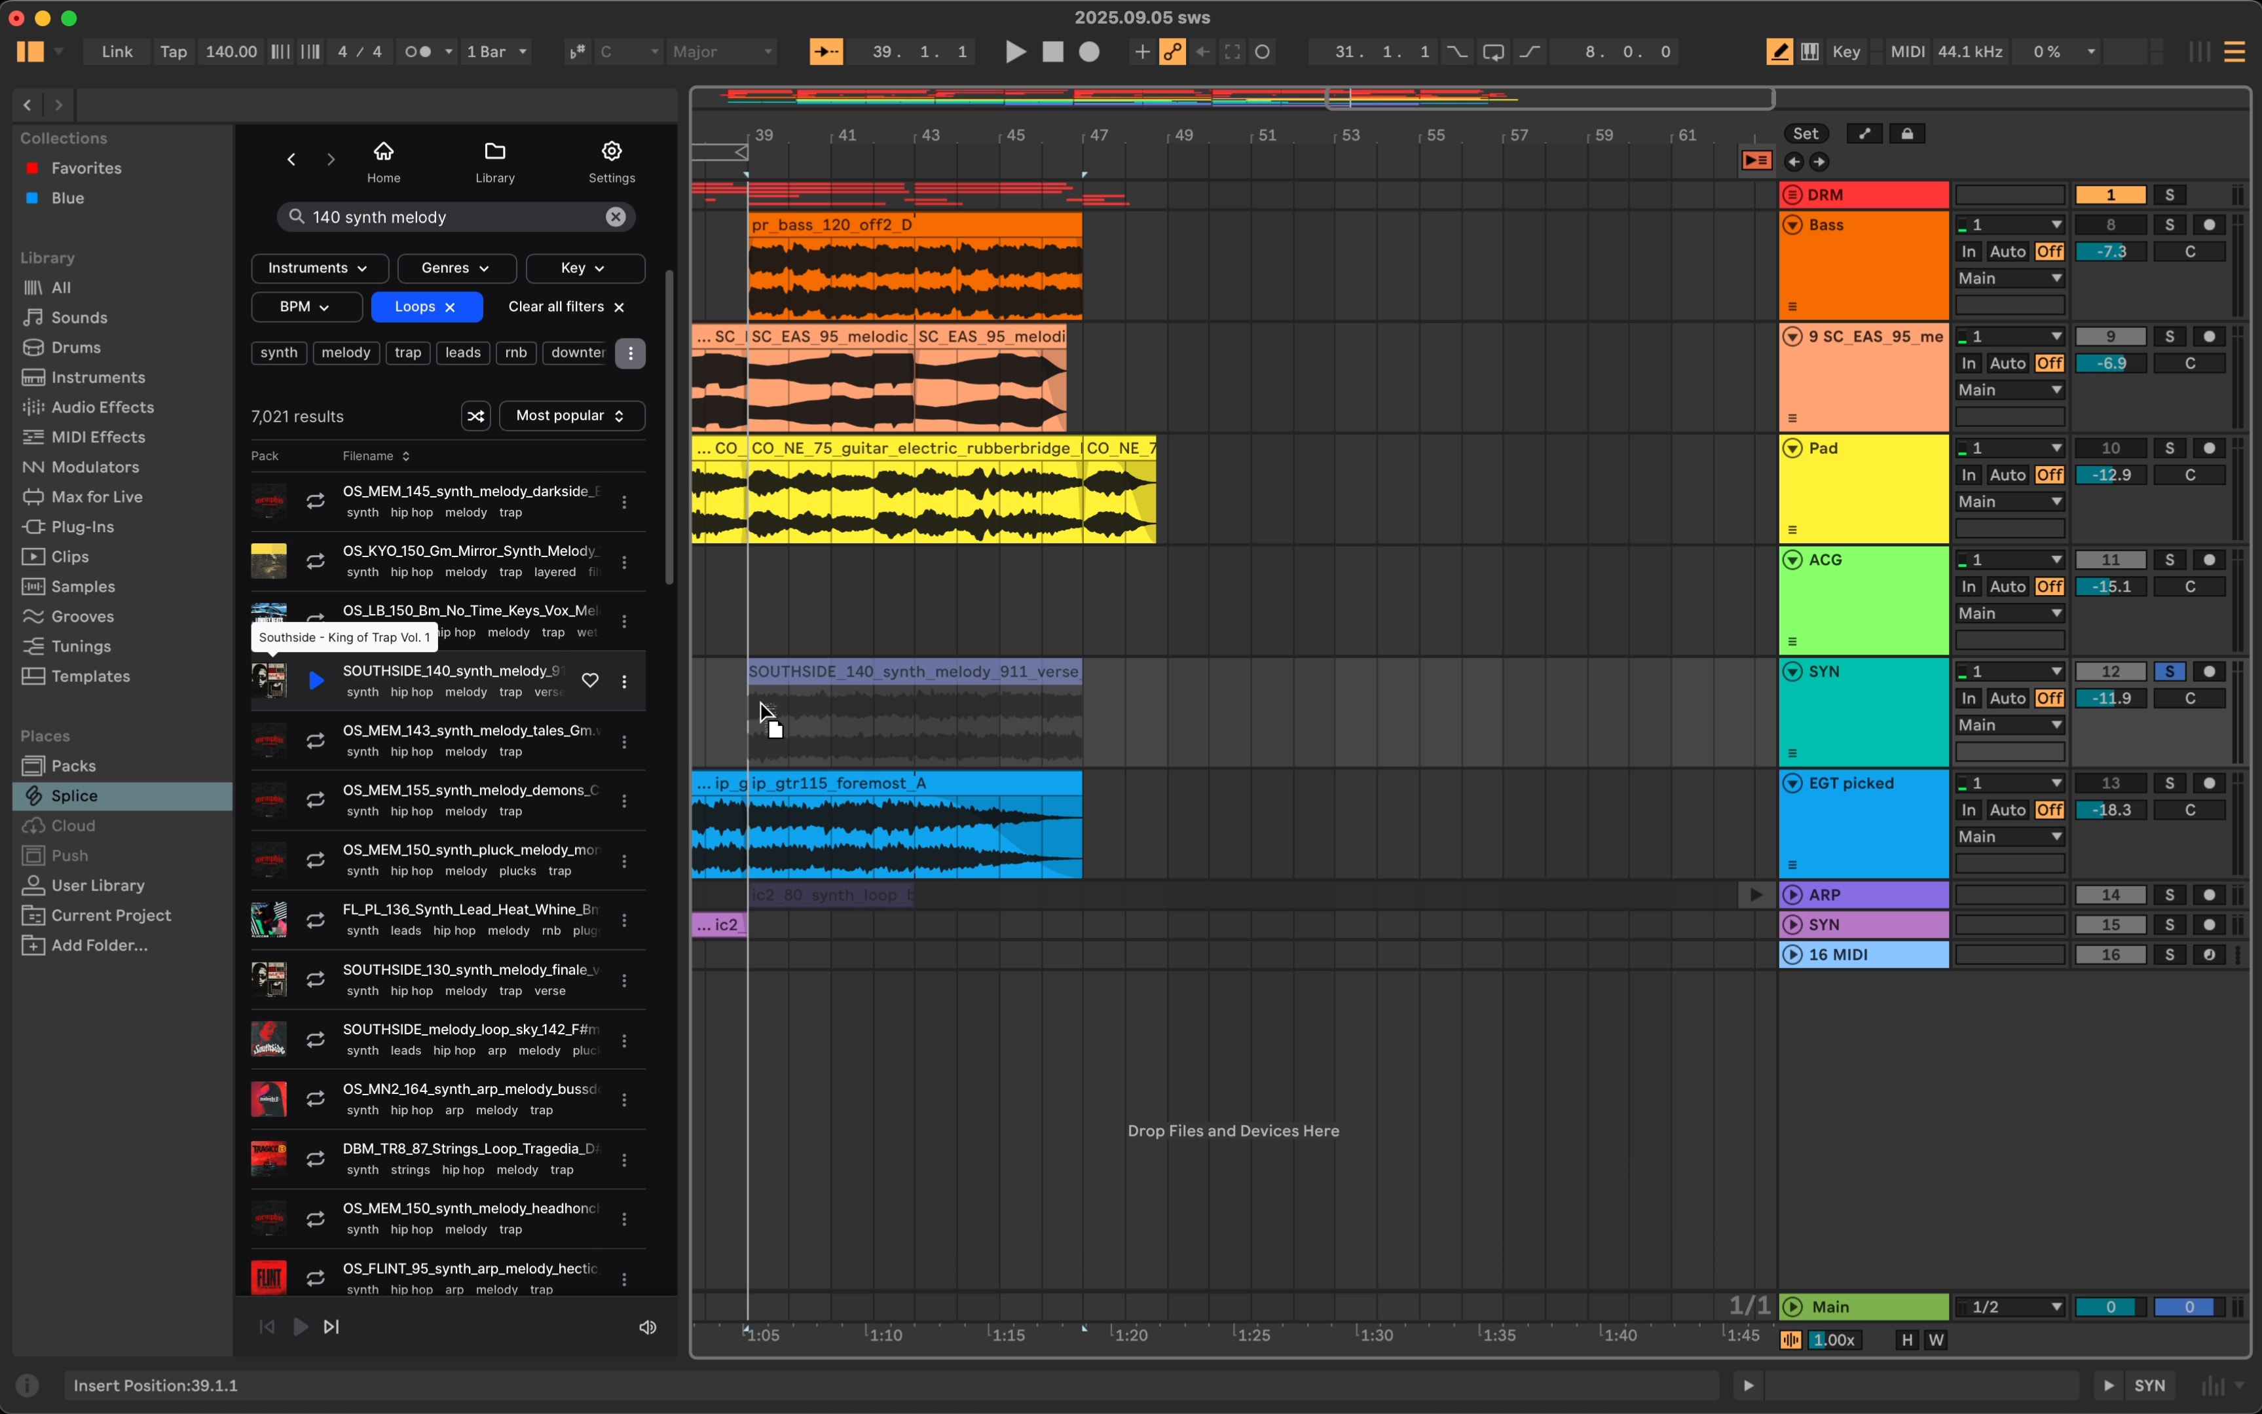2262x1414 pixels.
Task: Click the Tap tempo button
Action: (173, 52)
